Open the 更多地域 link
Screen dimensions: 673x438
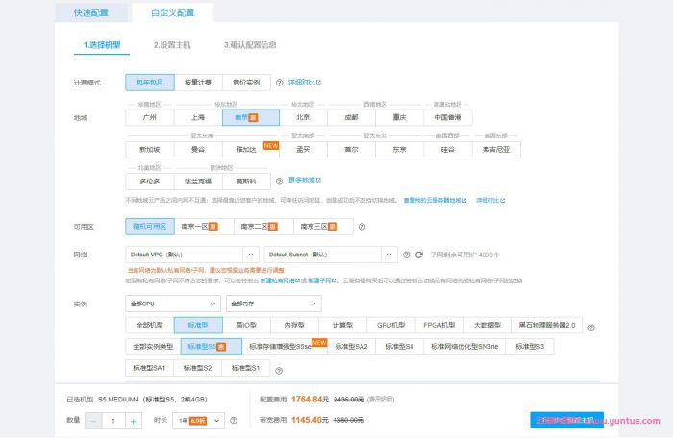305,180
